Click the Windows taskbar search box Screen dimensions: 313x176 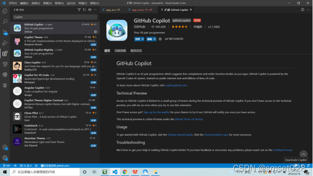tap(45, 172)
